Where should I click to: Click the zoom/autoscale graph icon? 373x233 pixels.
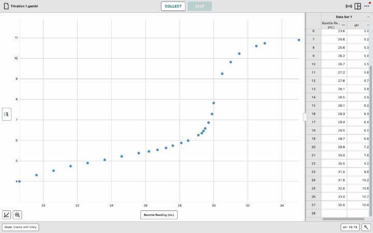(x=17, y=214)
